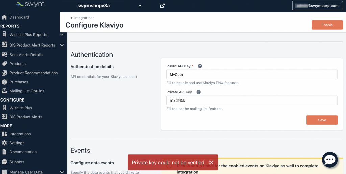
Task: Go to Sent Alerts Details
Action: (x=26, y=55)
